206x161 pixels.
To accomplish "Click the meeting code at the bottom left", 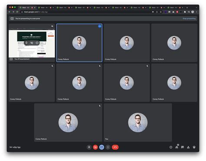I will point(15,147).
